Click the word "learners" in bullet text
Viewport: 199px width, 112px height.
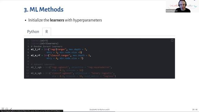57,20
